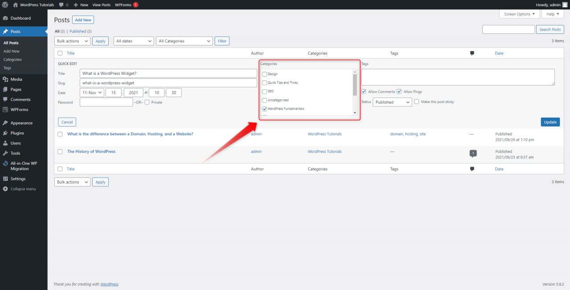
Task: Click the Pages icon in sidebar
Action: point(5,90)
